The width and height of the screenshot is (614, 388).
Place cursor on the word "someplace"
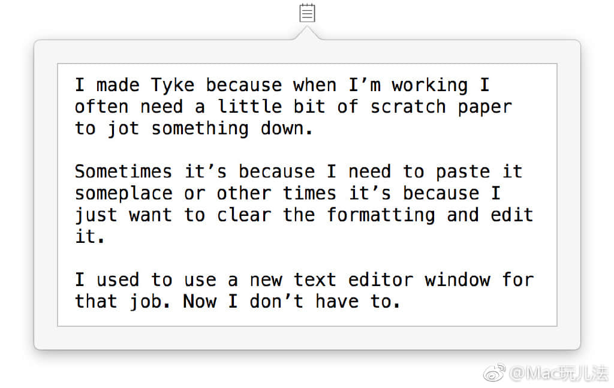[123, 193]
